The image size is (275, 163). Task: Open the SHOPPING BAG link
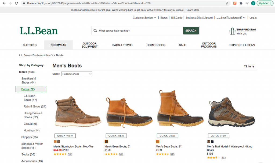click(x=246, y=29)
